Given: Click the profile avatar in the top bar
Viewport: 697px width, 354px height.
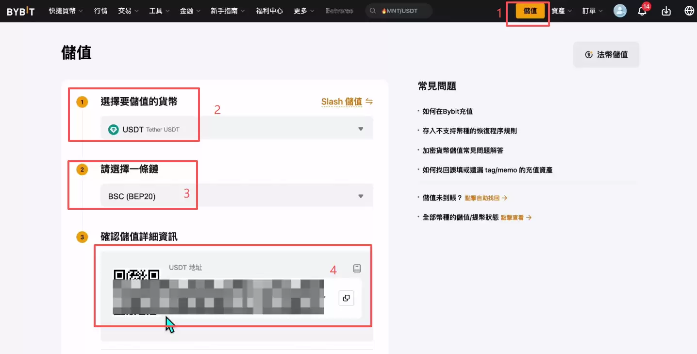Looking at the screenshot, I should tap(620, 10).
